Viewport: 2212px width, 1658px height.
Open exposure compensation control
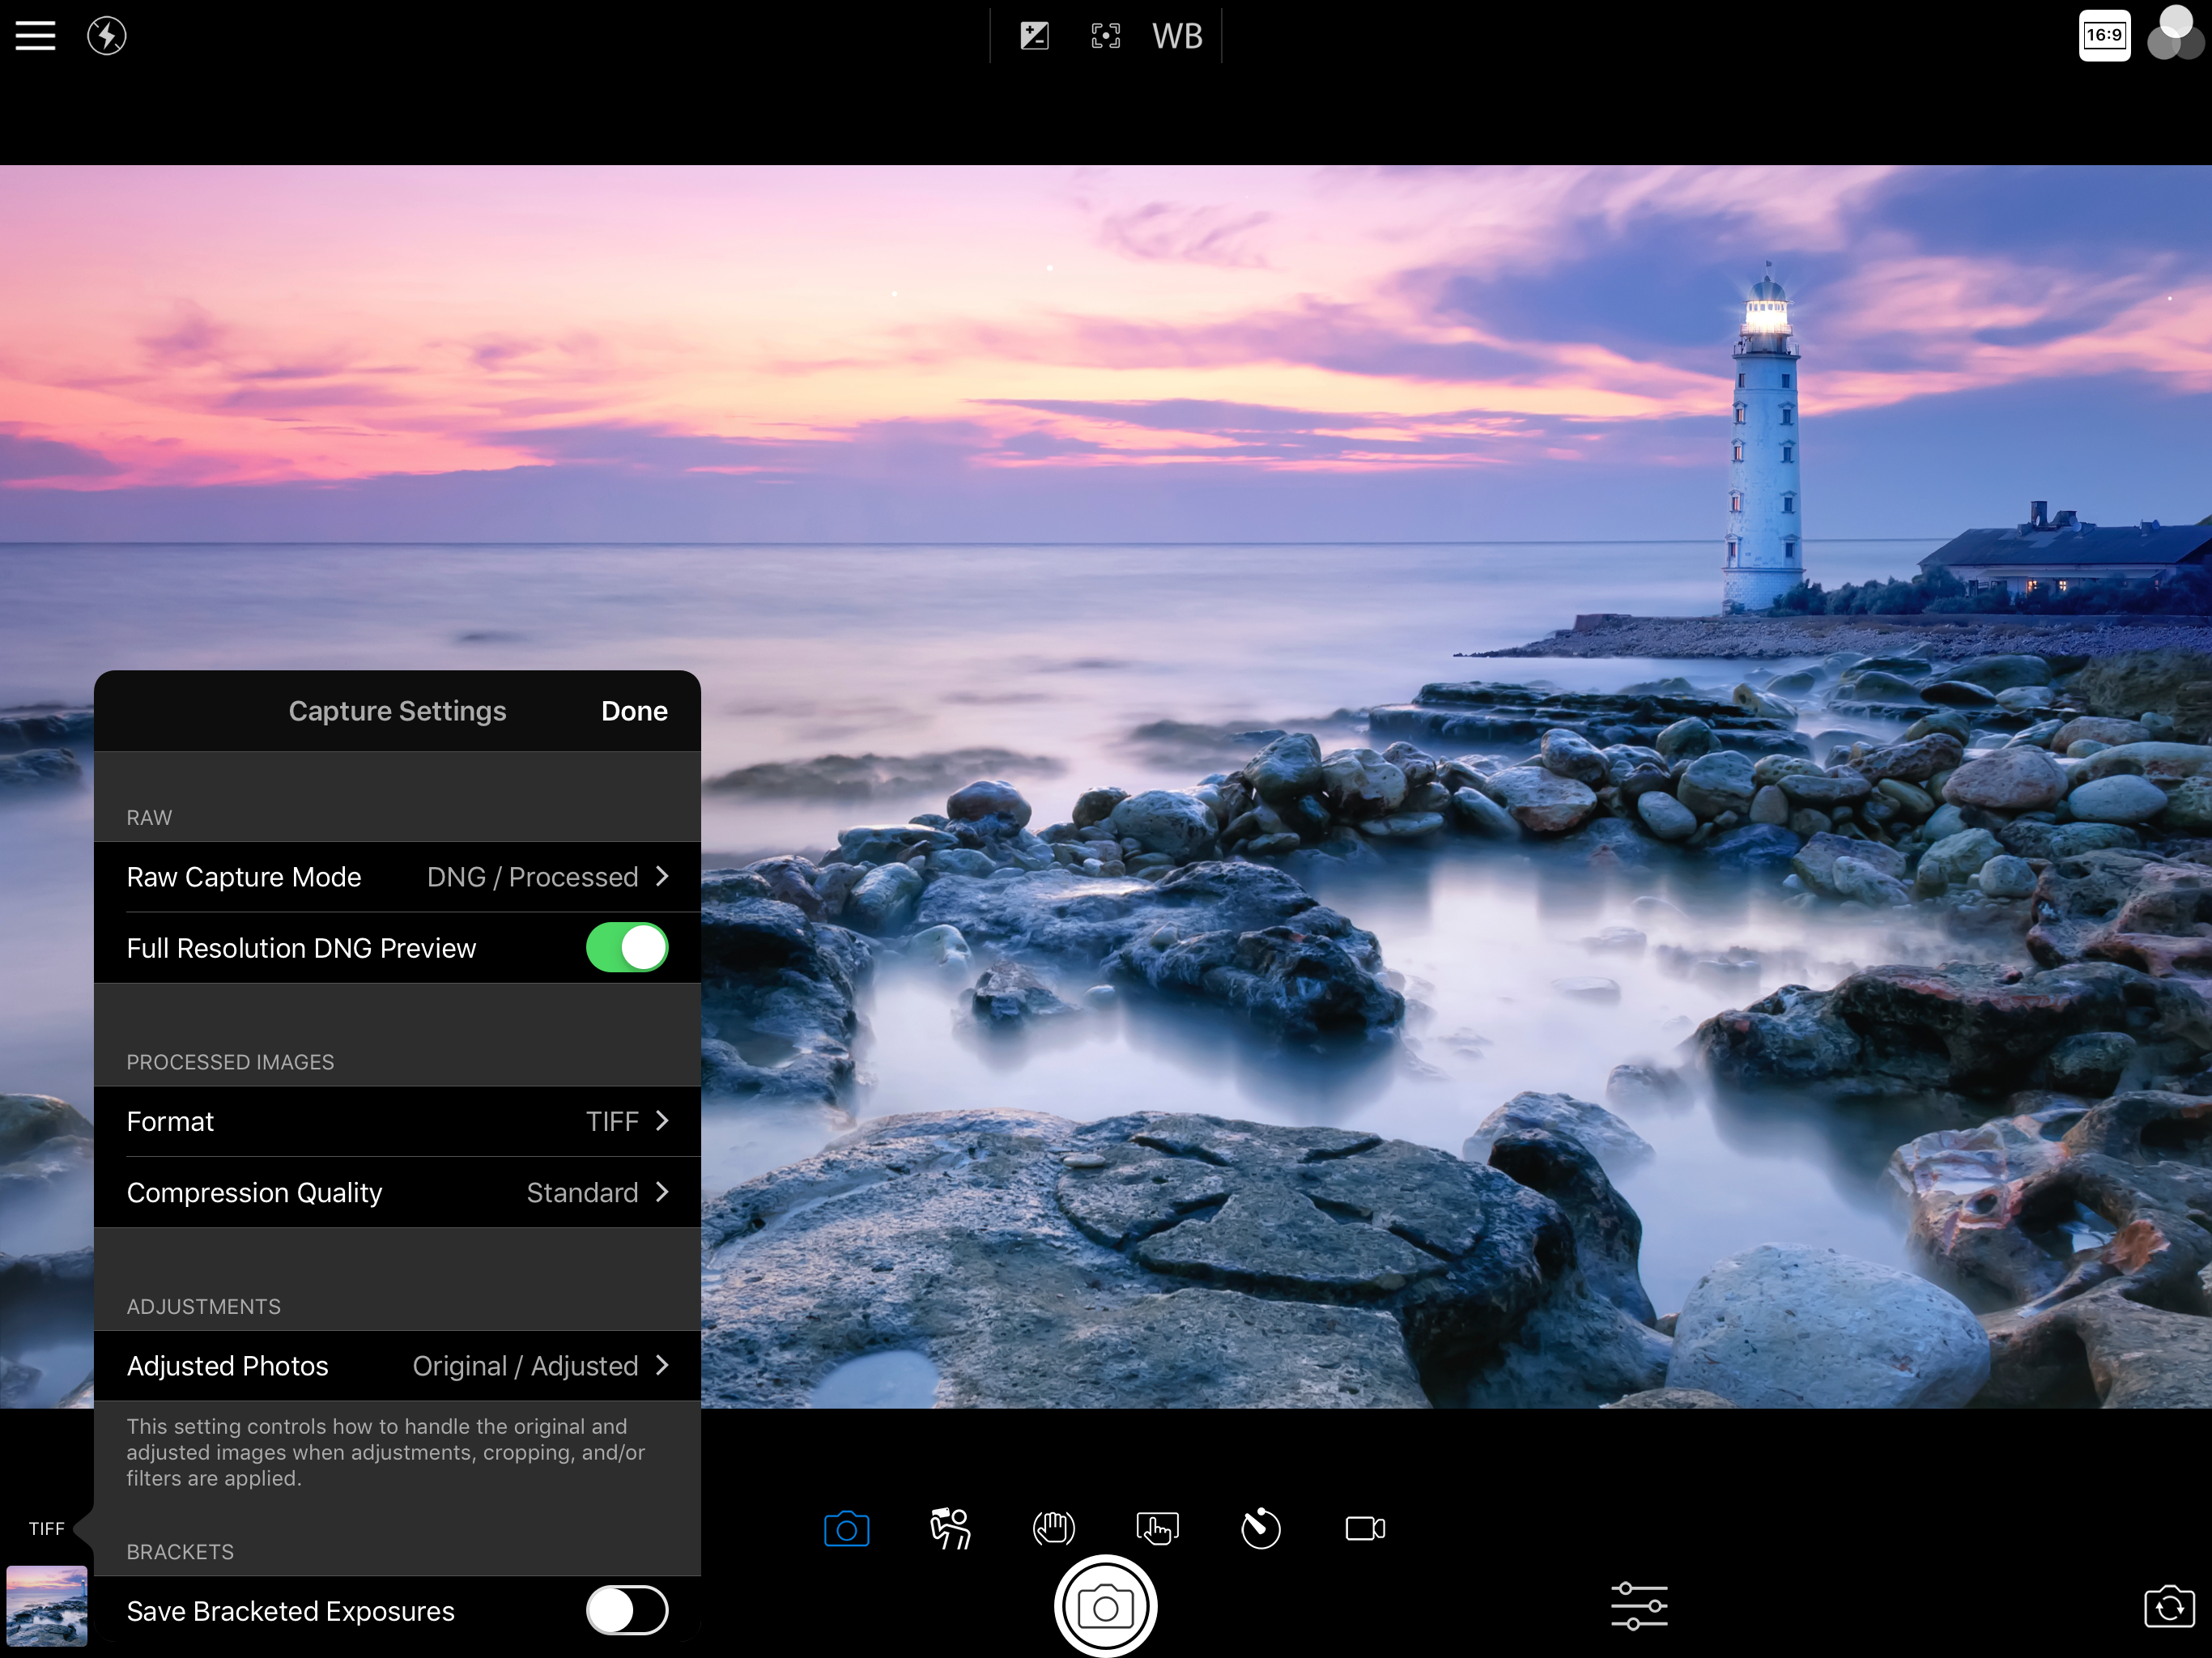coord(1034,36)
